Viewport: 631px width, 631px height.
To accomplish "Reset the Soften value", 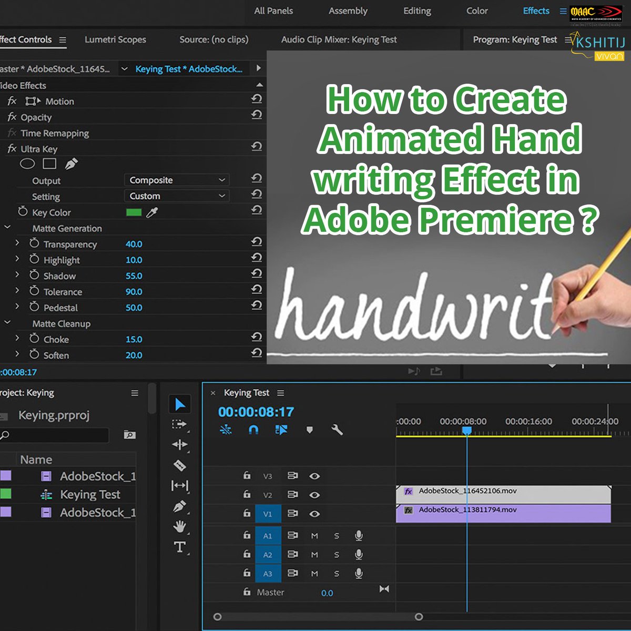I will click(x=257, y=353).
